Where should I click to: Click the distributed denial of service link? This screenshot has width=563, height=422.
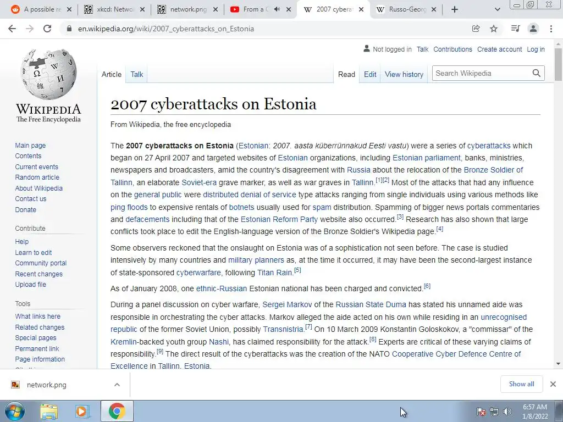coord(250,195)
